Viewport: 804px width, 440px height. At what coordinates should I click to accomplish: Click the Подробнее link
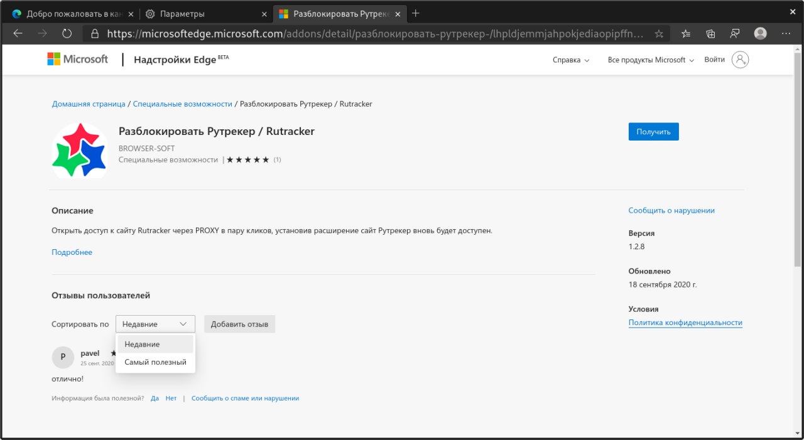point(72,252)
